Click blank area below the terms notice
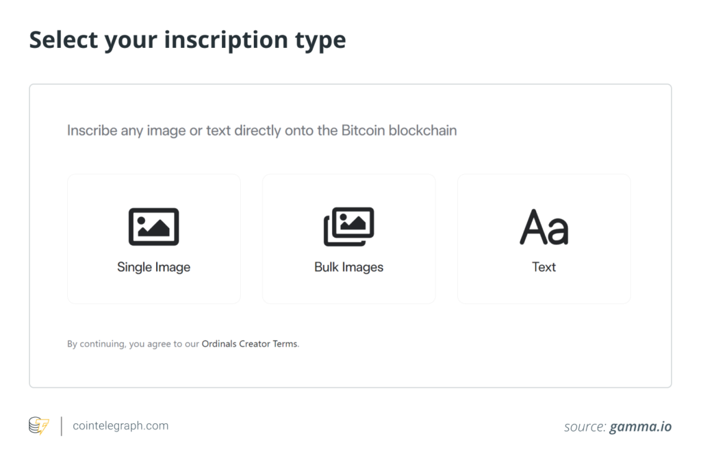The width and height of the screenshot is (701, 465). pyautogui.click(x=349, y=368)
